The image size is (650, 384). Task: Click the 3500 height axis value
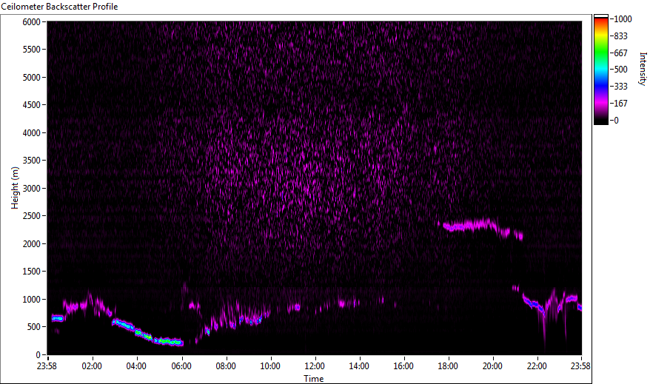tap(32, 161)
